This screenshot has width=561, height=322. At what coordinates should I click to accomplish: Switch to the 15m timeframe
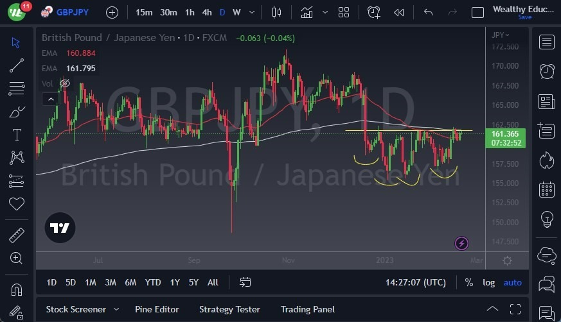click(x=144, y=12)
